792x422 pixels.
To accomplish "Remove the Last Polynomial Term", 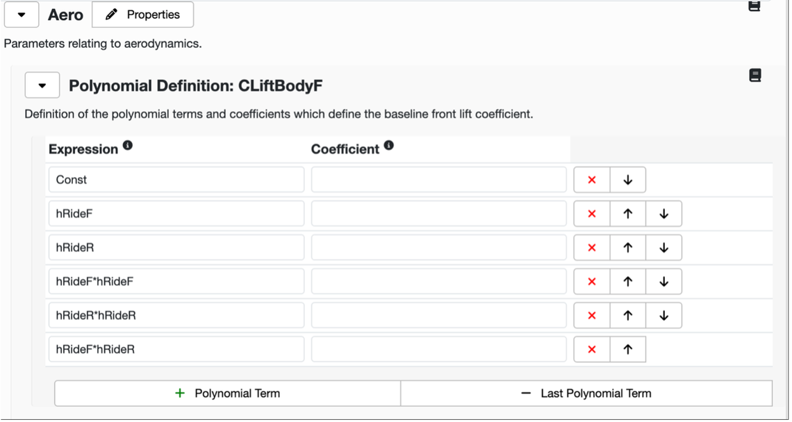I will point(586,394).
